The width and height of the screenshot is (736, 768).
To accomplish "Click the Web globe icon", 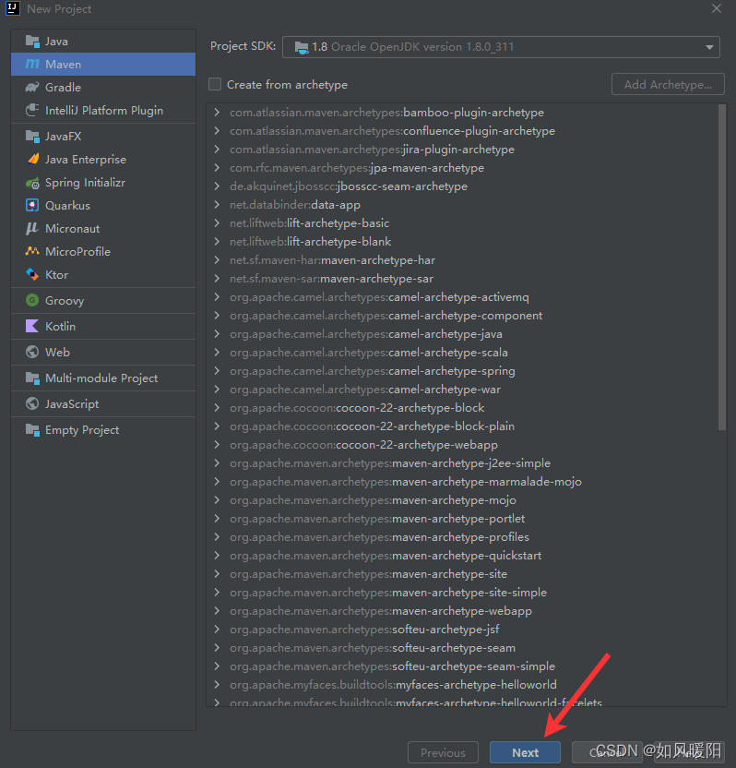I will [x=32, y=353].
